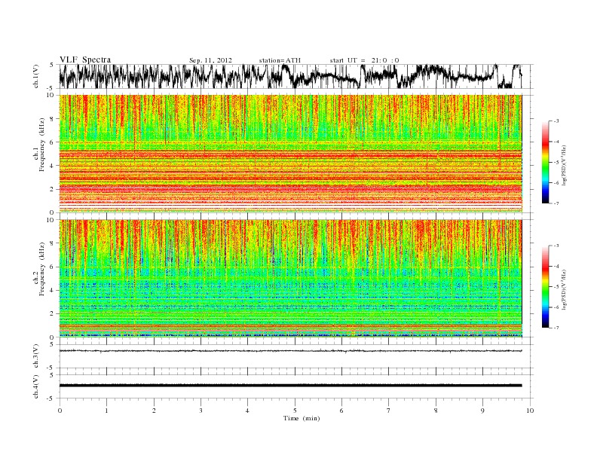The image size is (597, 461).
Task: Click tick label "2" on the Time axis
Action: point(154,411)
